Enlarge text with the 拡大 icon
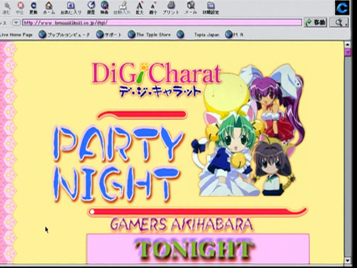This screenshot has width=357, height=268. click(139, 8)
